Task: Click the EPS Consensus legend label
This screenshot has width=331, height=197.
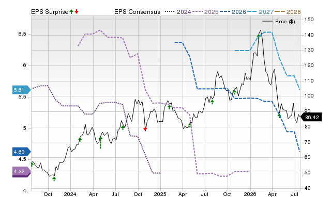Action: (137, 12)
